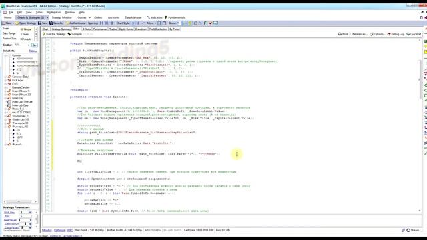This screenshot has height=240, width=427.
Task: Open the Debug Log
Action: 396,34
